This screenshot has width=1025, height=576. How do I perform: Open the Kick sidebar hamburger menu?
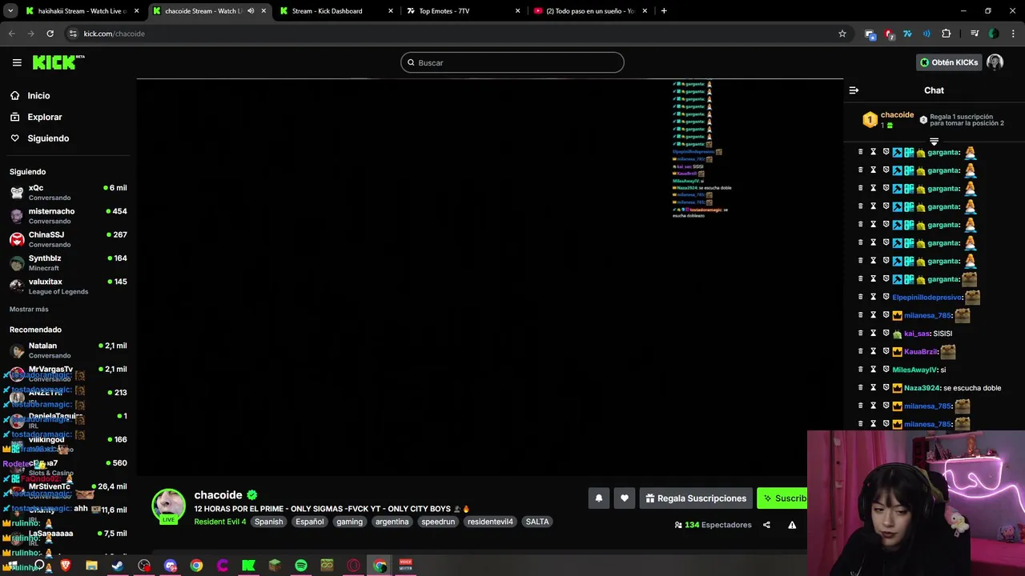tap(17, 62)
